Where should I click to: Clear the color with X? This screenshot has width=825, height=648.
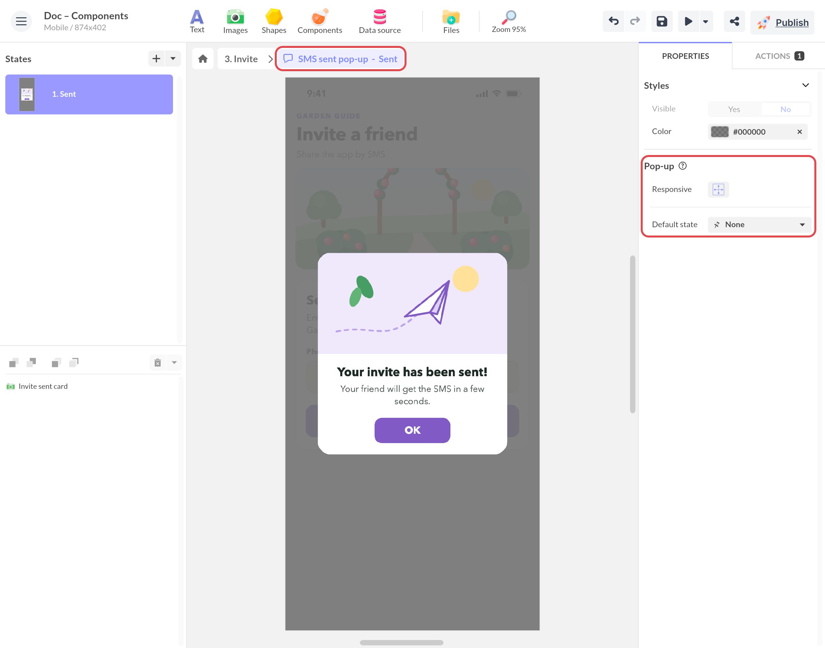coord(799,132)
